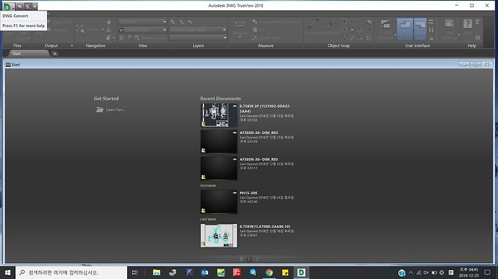498x279 pixels.
Task: Click the Help panel label
Action: (472, 46)
